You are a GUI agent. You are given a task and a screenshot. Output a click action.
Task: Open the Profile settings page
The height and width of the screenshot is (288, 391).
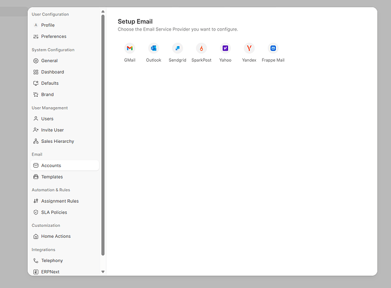[x=65, y=25]
